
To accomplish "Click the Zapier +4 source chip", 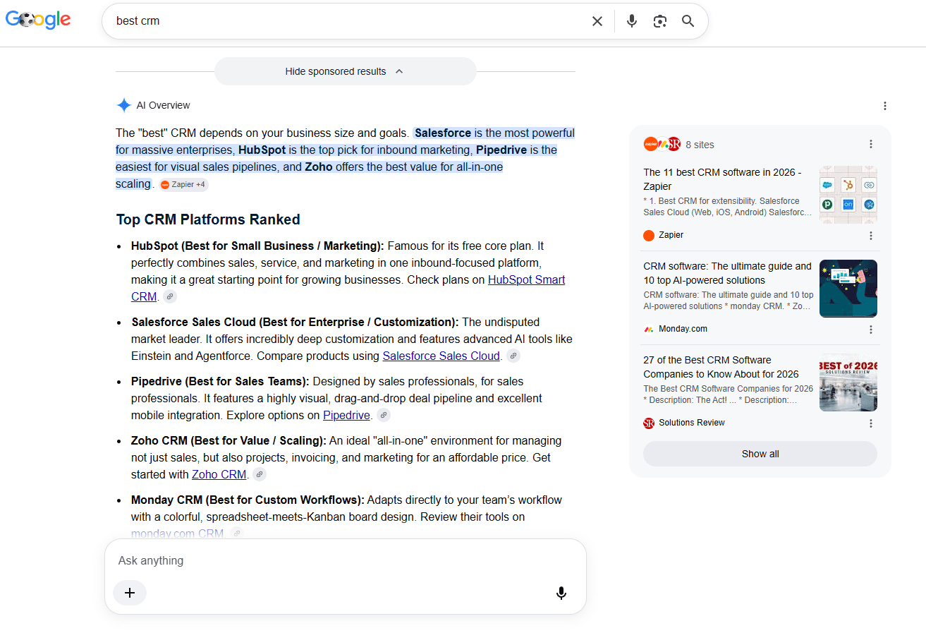I will [183, 184].
